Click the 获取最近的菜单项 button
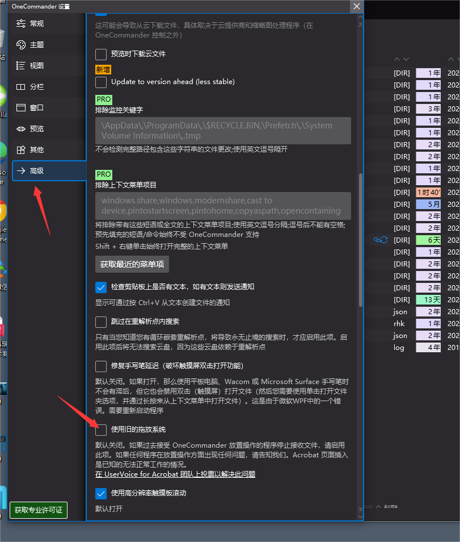This screenshot has width=460, height=542. click(x=132, y=264)
